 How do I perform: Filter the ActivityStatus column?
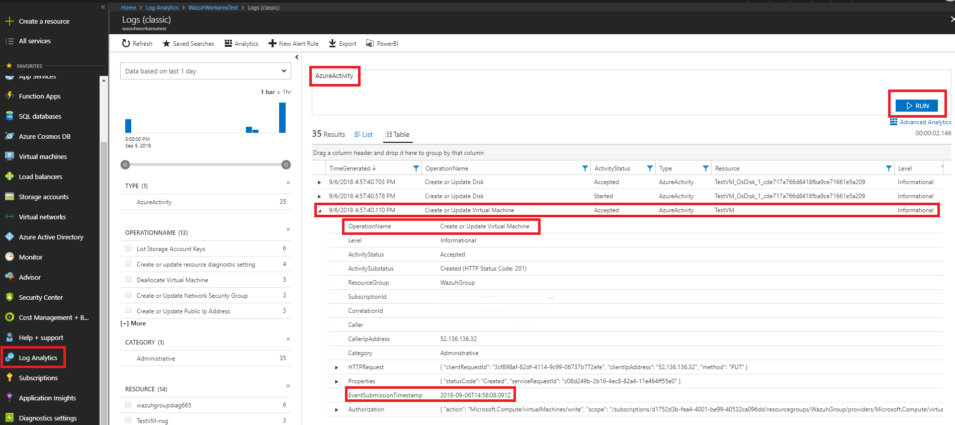650,168
